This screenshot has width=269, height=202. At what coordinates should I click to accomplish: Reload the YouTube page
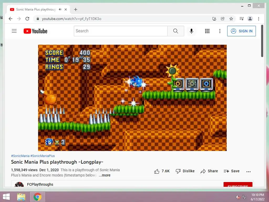27,19
